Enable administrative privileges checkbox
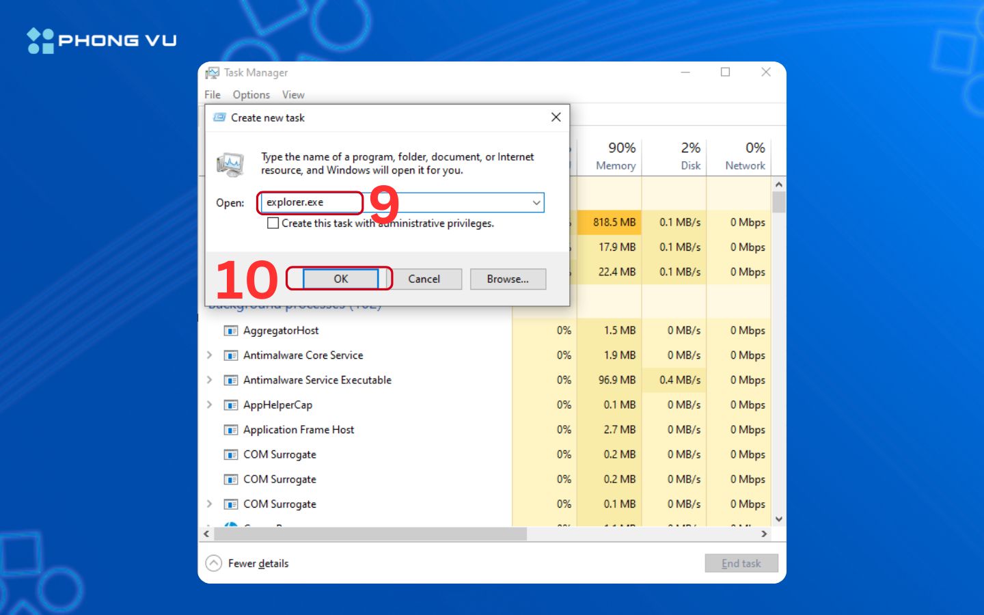Image resolution: width=984 pixels, height=615 pixels. pos(273,223)
